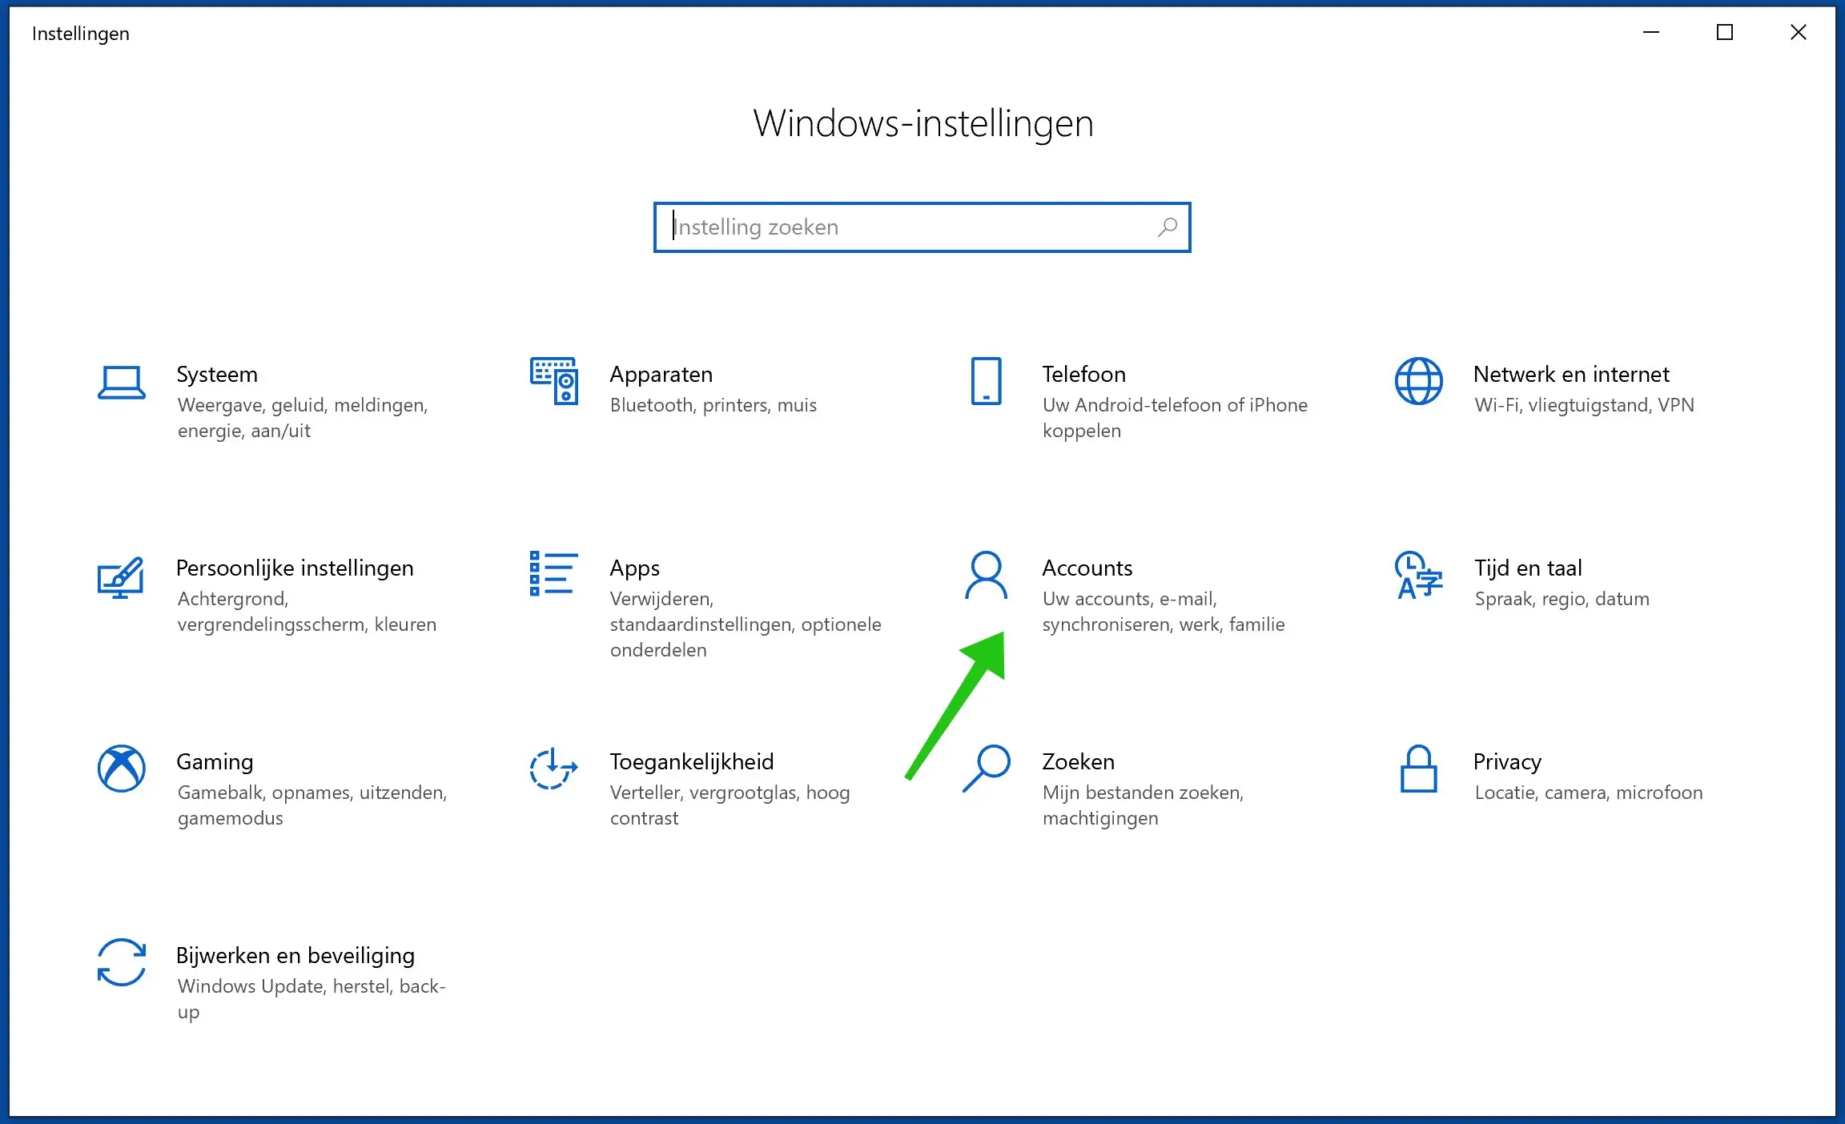
Task: Click the Accounts person icon
Action: pos(986,575)
